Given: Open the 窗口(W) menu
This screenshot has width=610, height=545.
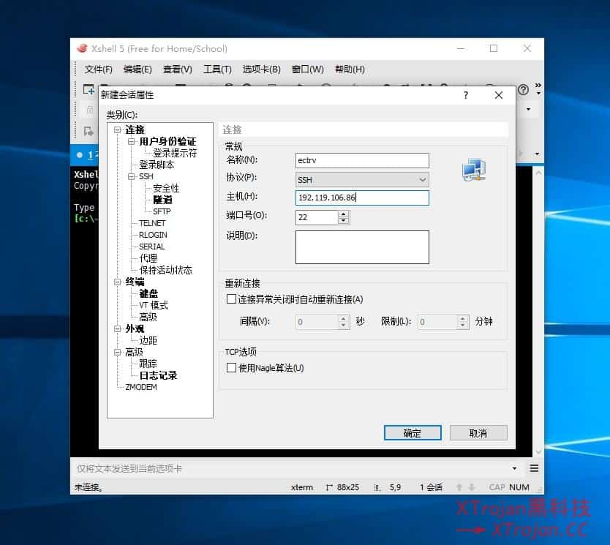Looking at the screenshot, I should click(x=307, y=69).
